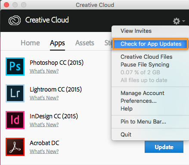Click the Acrobat DC title text

[44, 143]
